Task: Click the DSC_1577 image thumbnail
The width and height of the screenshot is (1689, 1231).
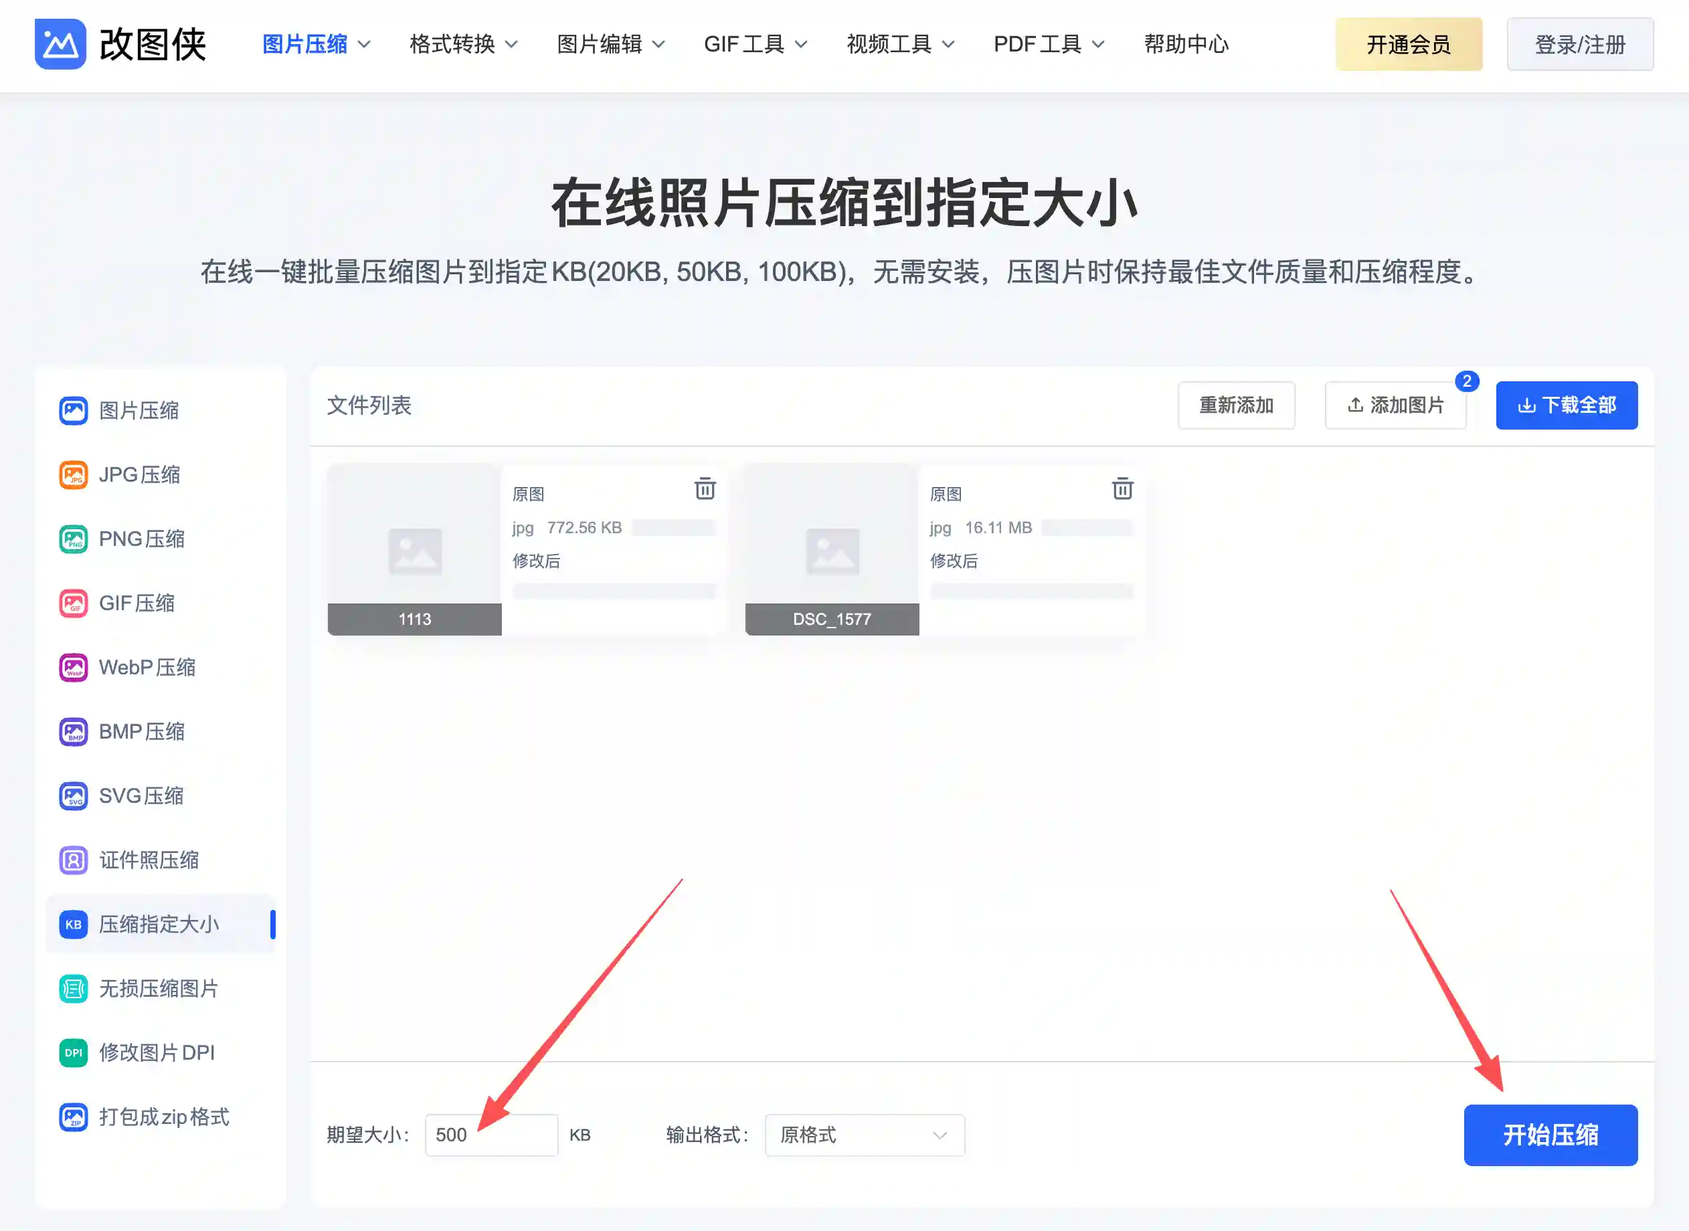Action: coord(831,551)
